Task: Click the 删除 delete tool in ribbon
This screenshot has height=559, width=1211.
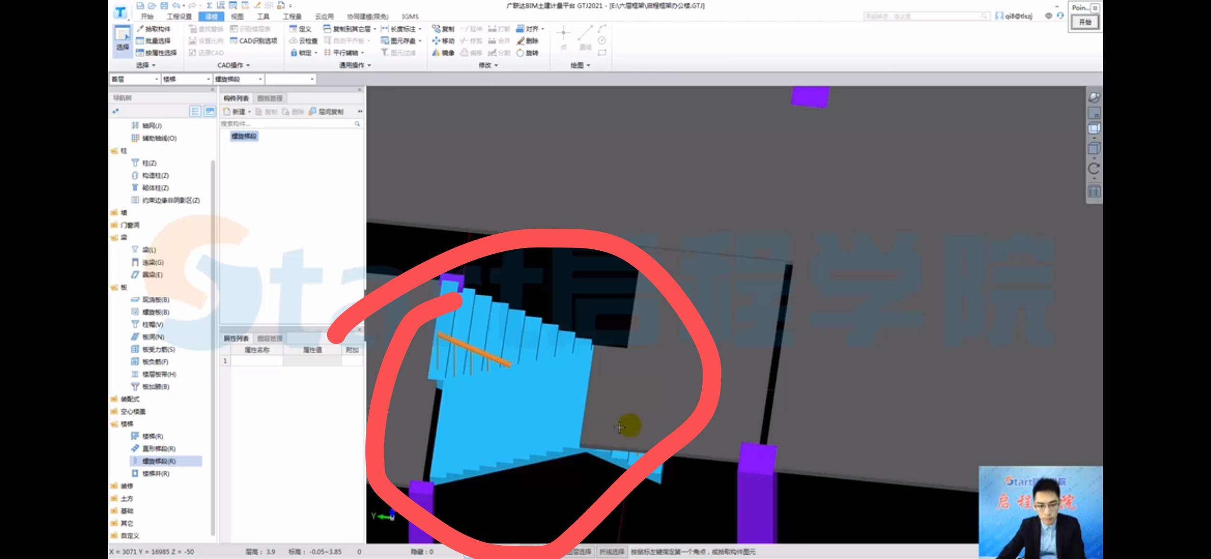Action: click(527, 41)
